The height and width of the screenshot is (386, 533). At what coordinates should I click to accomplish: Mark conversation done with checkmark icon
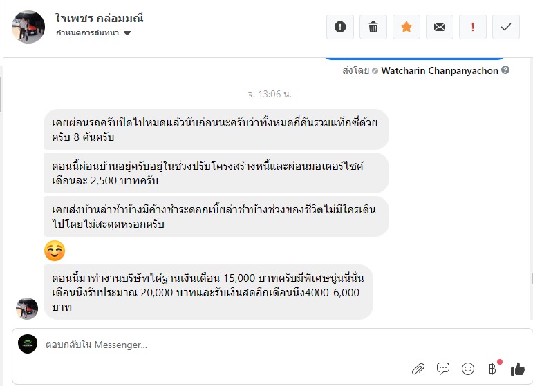(x=506, y=27)
